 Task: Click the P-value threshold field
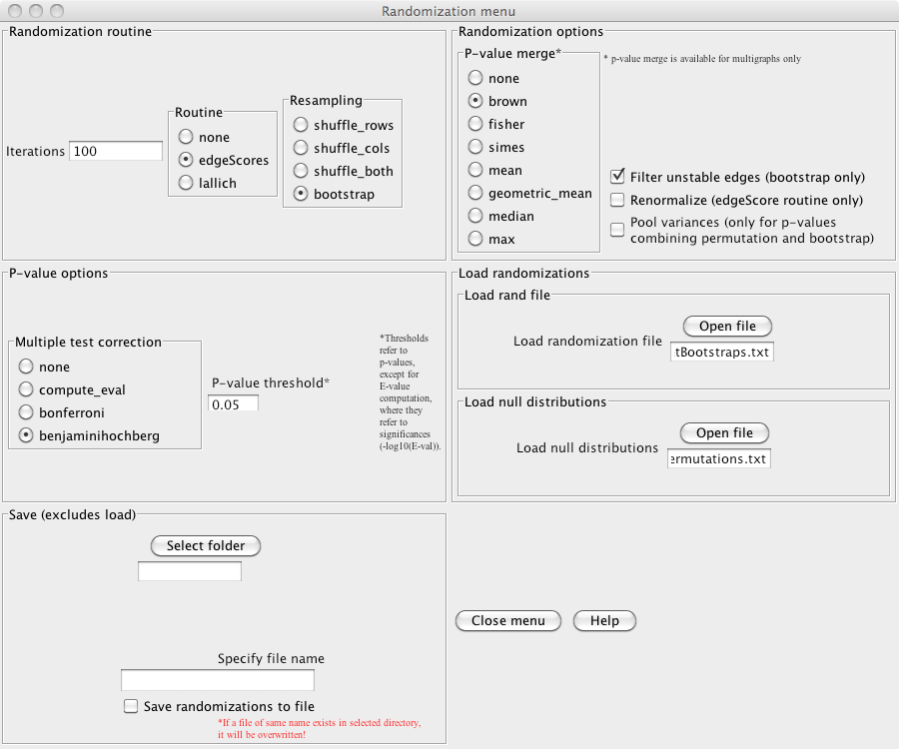[233, 404]
